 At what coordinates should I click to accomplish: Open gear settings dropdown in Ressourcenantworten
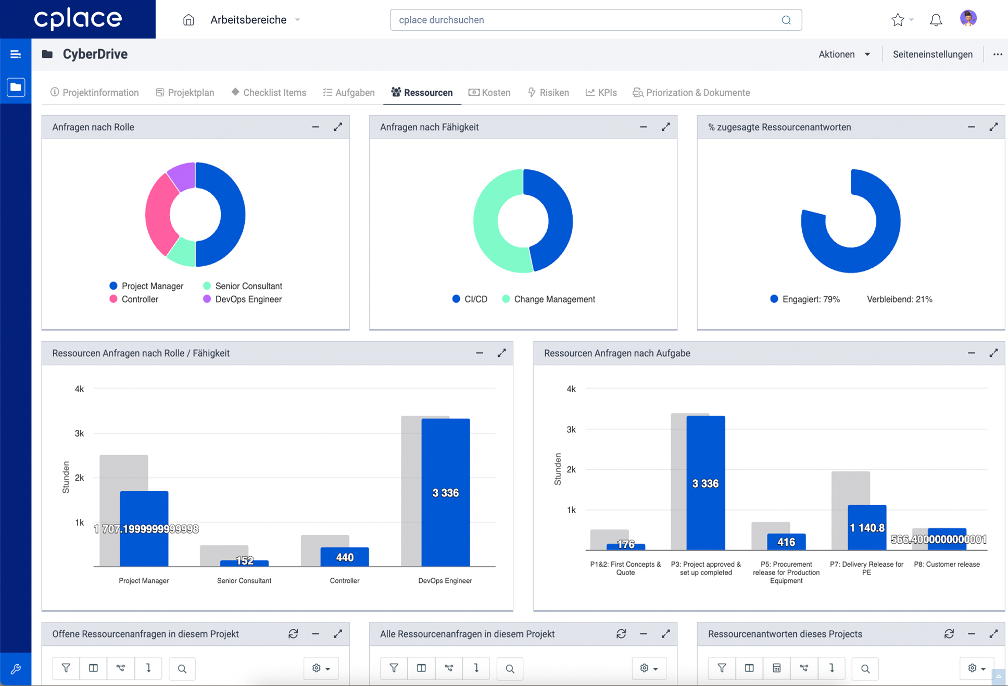coord(977,668)
